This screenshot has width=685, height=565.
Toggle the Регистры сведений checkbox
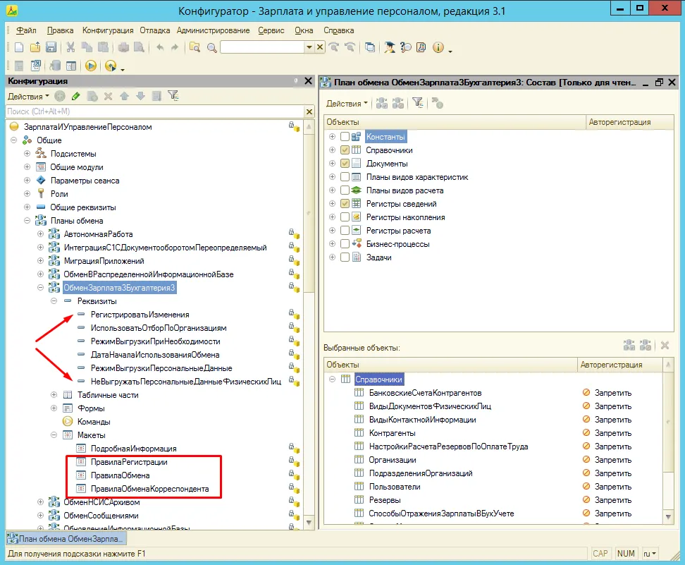click(x=345, y=203)
